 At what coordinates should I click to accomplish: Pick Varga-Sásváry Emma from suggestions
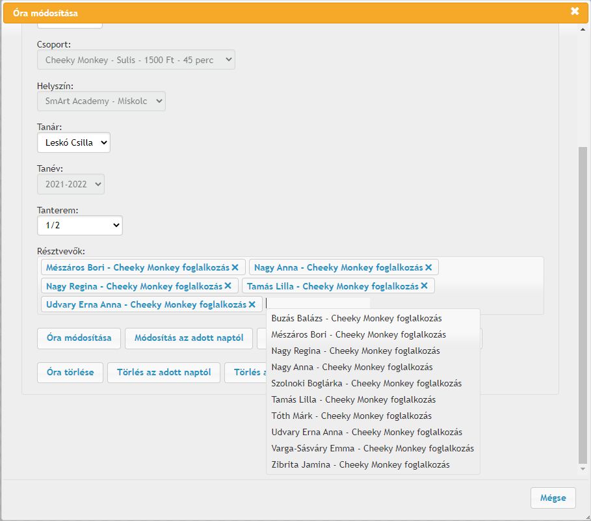coord(372,449)
